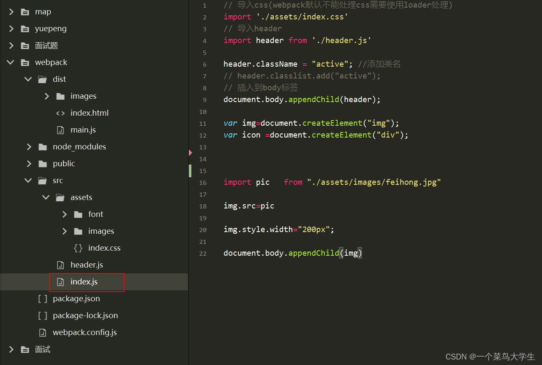Click line number 1 in gutter

(x=205, y=5)
